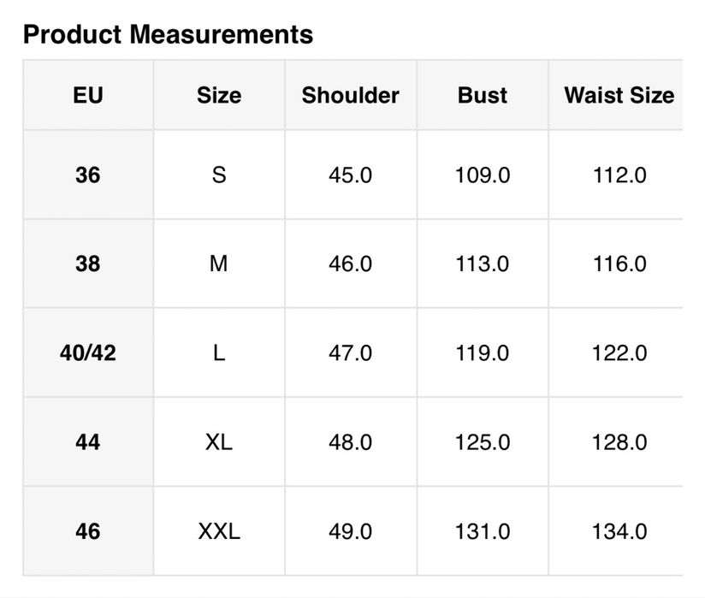Viewport: 705px width, 598px height.
Task: Select the size S cell
Action: point(219,175)
